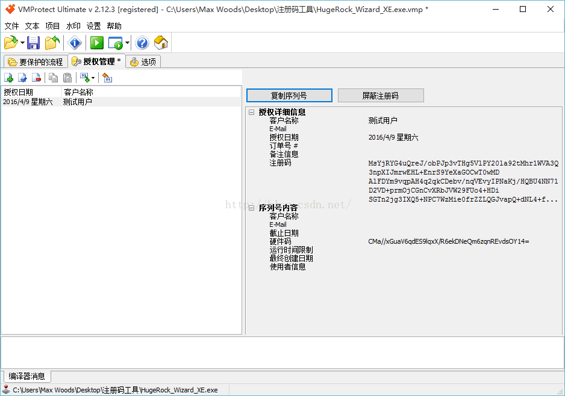Open the 设置 menu
The image size is (565, 396).
coord(94,26)
